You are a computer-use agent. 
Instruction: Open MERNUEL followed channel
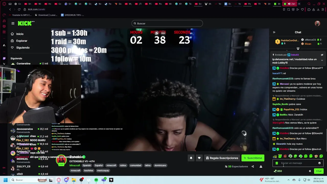point(29,160)
